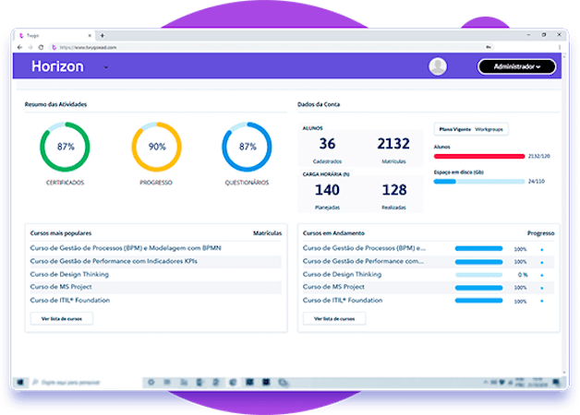This screenshot has width=580, height=415.
Task: Reload the page with the refresh icon
Action: click(x=41, y=47)
